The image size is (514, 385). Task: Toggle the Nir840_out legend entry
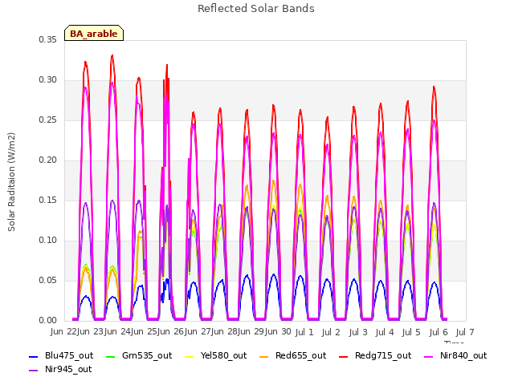pos(455,355)
